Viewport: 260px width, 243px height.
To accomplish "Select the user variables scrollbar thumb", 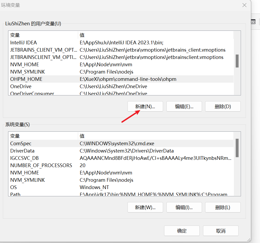I will tap(237, 61).
